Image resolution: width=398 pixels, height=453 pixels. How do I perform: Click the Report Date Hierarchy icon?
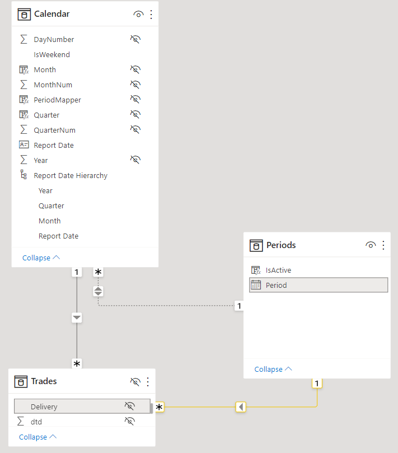24,175
